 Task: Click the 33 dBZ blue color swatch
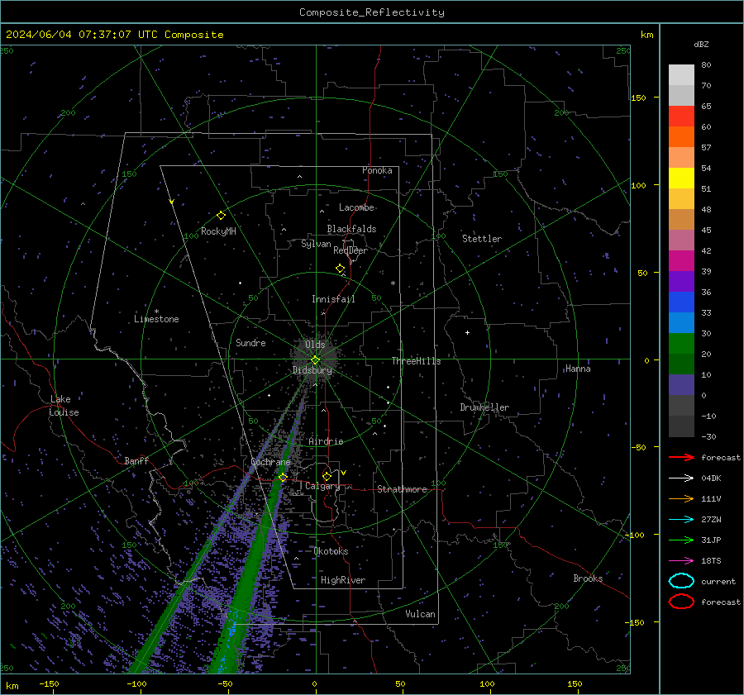pyautogui.click(x=681, y=302)
